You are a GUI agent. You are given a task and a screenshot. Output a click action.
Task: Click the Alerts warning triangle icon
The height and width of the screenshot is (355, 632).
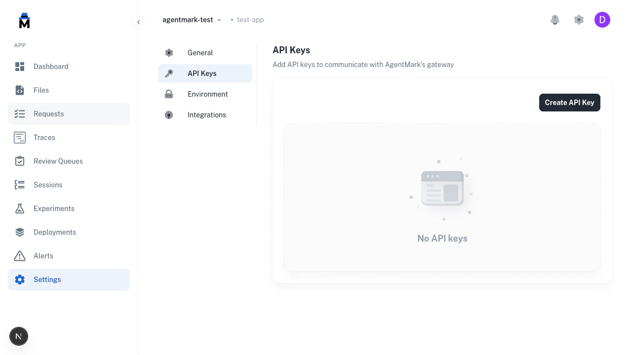click(x=20, y=256)
